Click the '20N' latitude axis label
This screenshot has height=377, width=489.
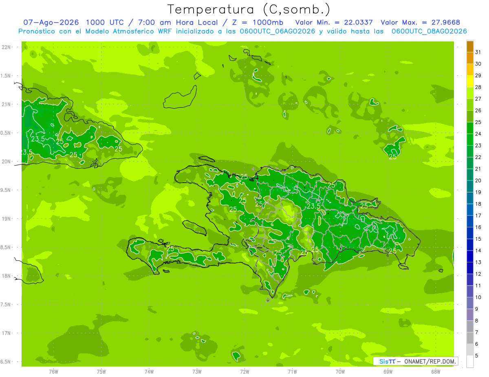[6, 161]
